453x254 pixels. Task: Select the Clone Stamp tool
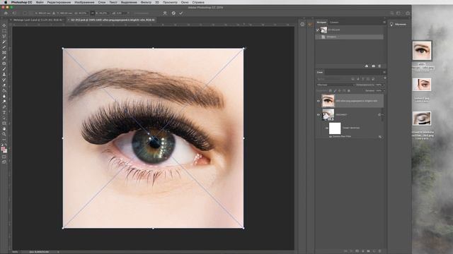[x=4, y=75]
